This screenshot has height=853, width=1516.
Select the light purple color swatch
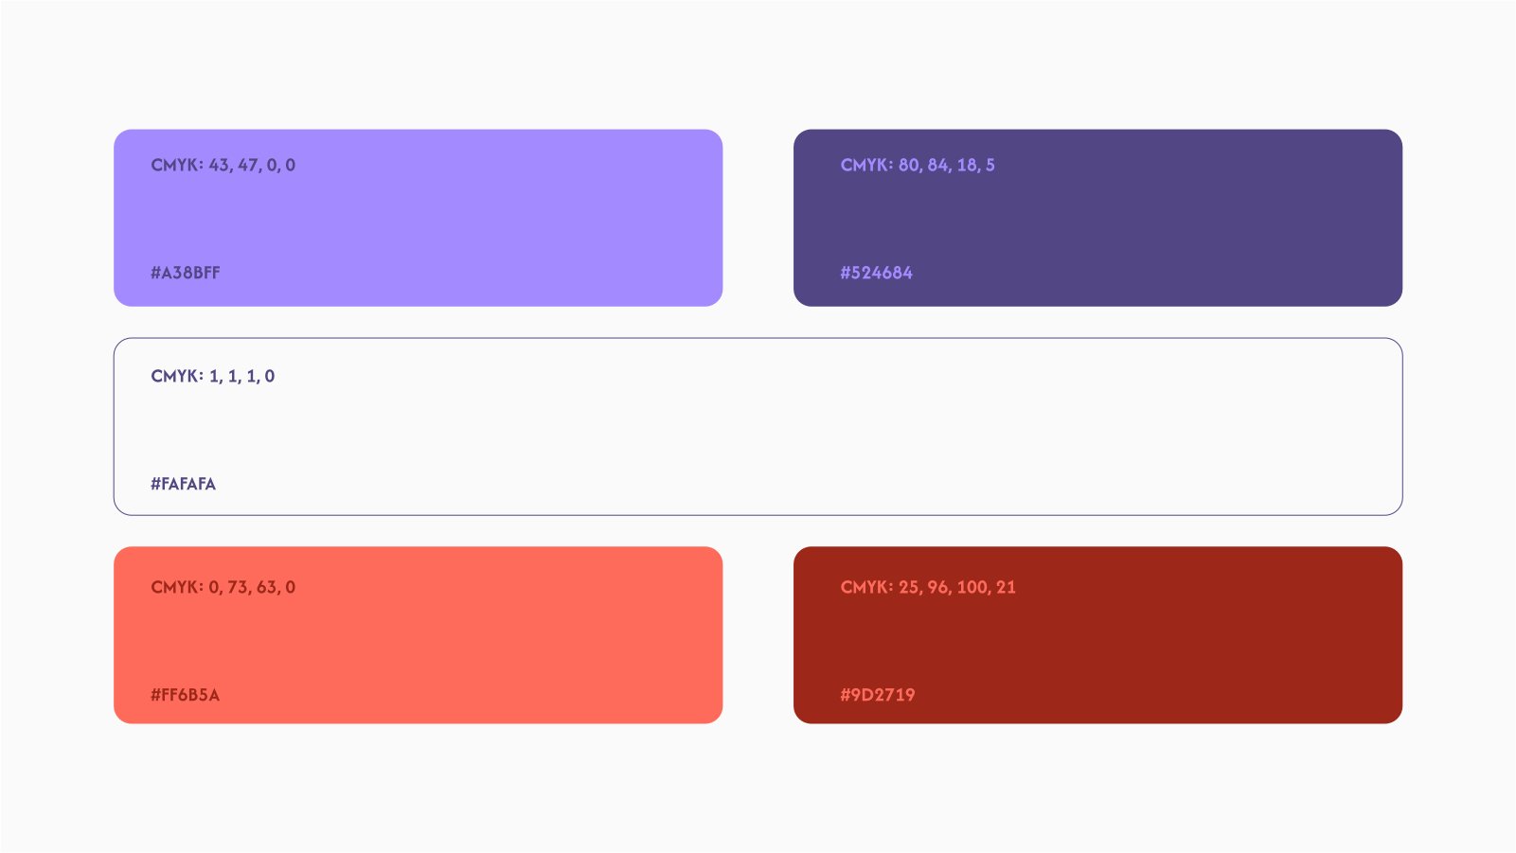[418, 218]
